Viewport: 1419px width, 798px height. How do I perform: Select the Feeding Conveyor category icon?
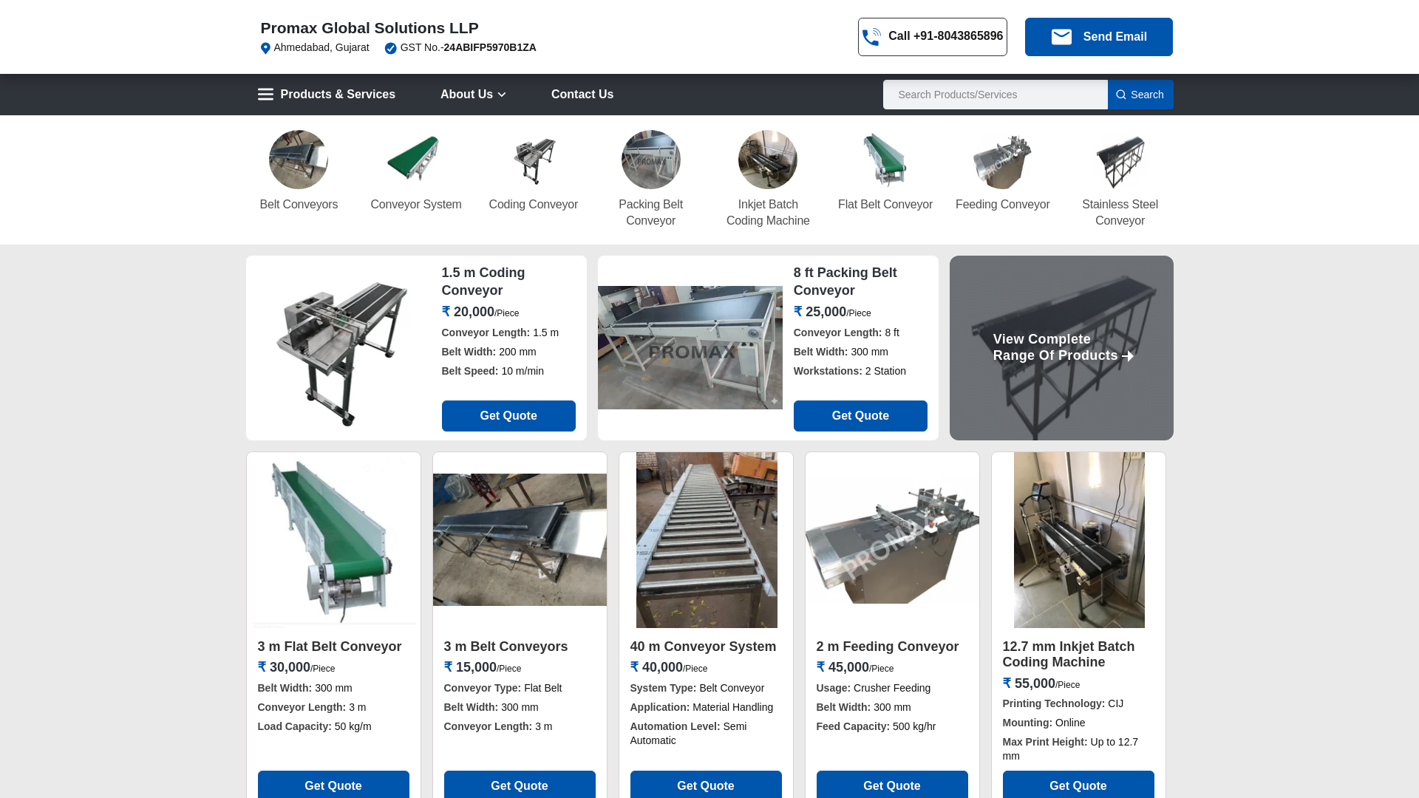[x=1003, y=160]
